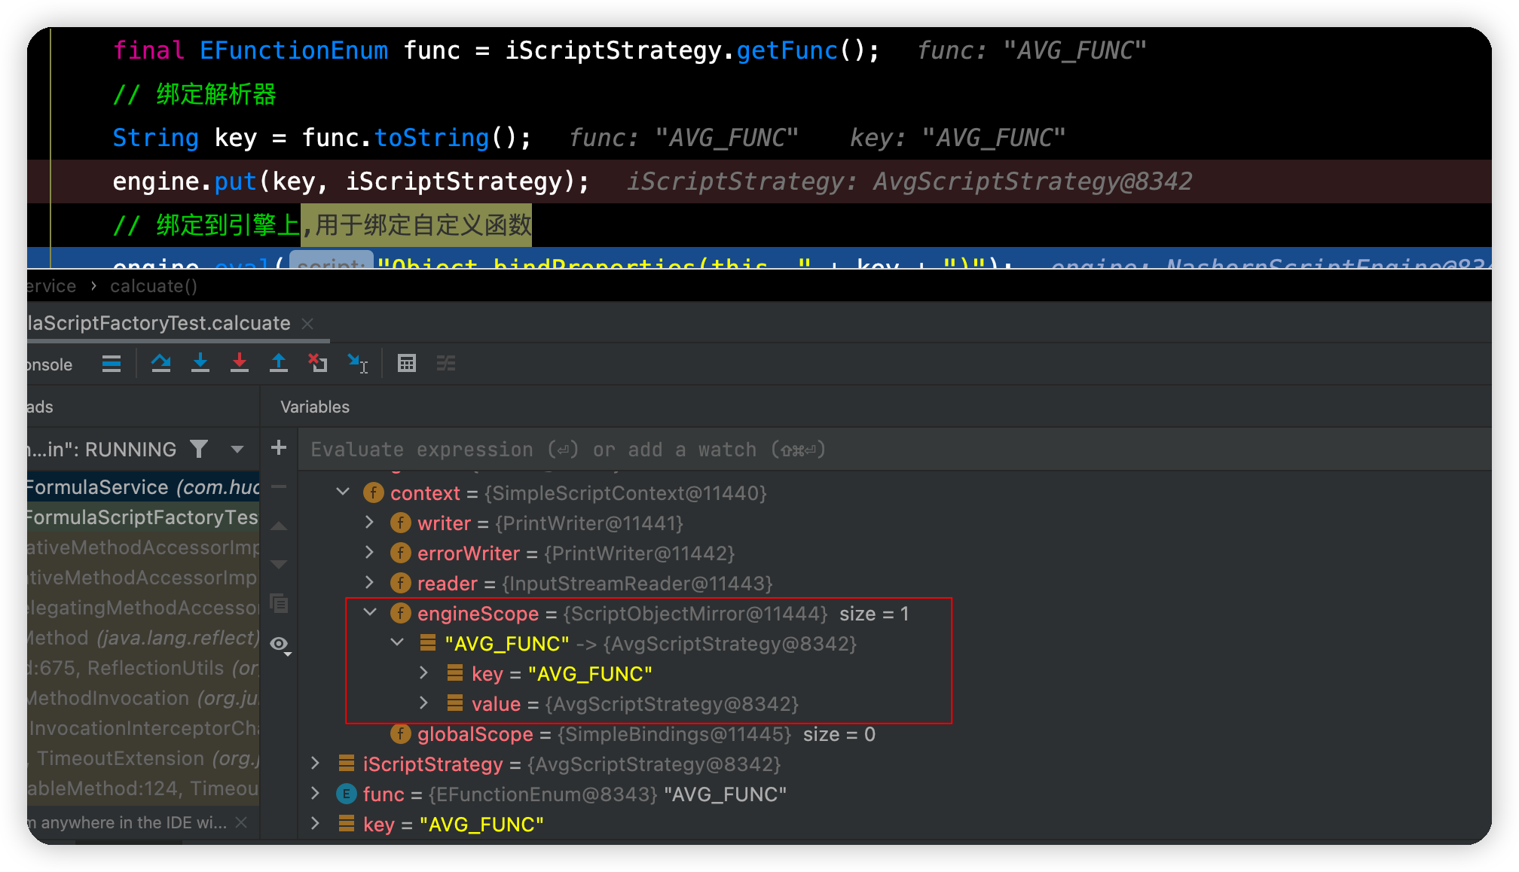1519x872 pixels.
Task: Click the calcuate() breadcrumb item
Action: coord(154,286)
